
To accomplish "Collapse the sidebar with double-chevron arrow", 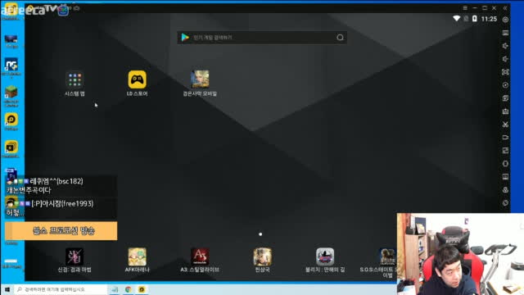I will point(505,7).
